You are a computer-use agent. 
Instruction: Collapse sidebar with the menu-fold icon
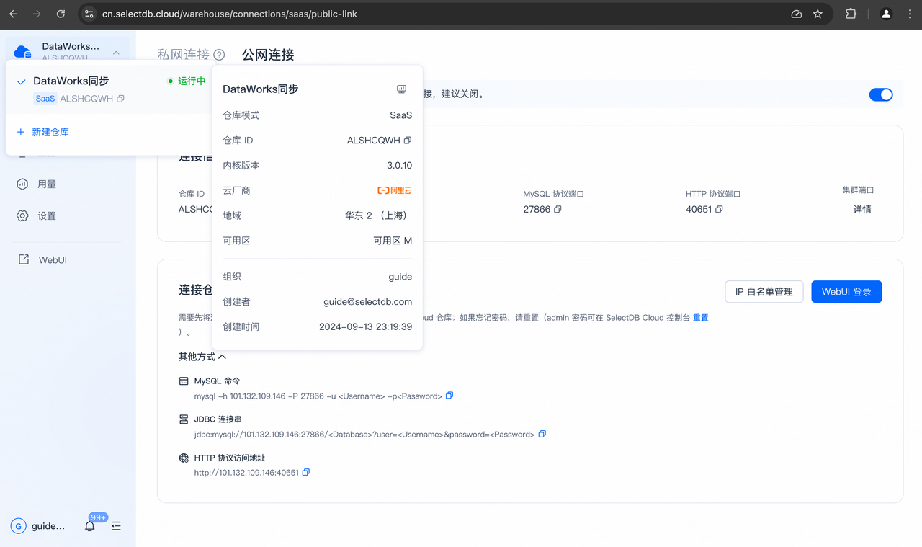tap(116, 526)
